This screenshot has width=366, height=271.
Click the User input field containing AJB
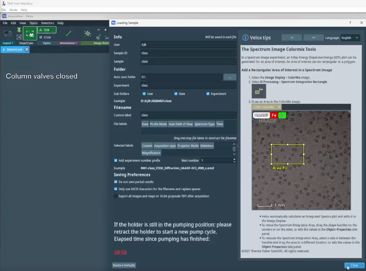tap(188, 45)
